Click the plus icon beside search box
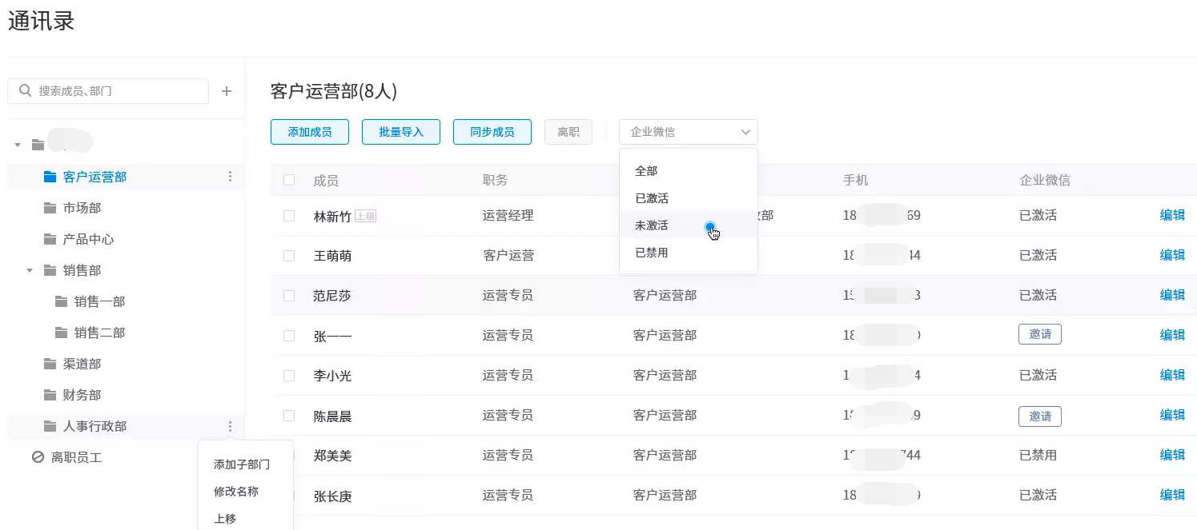Image resolution: width=1197 pixels, height=530 pixels. pos(227,92)
